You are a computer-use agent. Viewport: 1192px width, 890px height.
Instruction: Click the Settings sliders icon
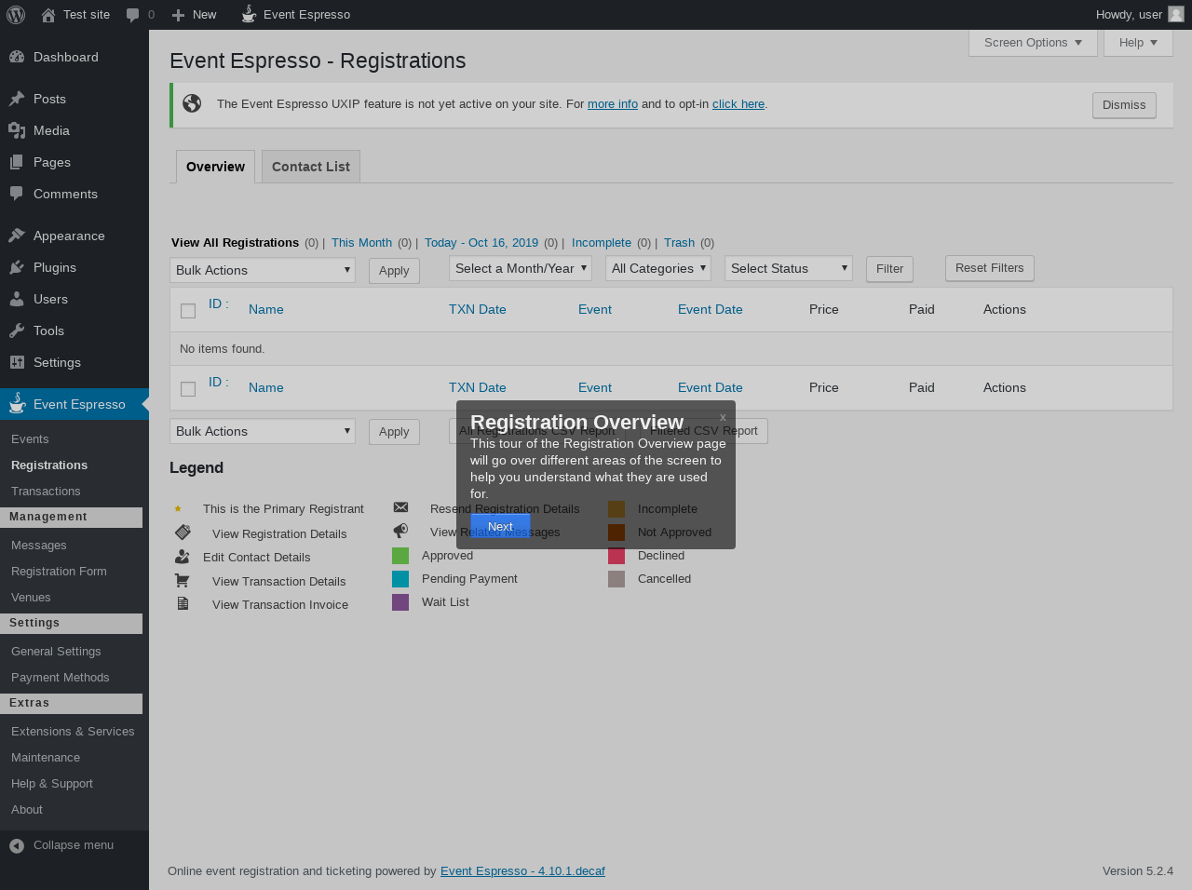(x=17, y=362)
